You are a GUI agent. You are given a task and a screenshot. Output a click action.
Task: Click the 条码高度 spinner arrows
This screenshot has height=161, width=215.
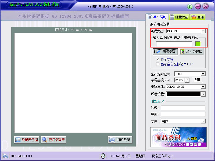[187, 80]
